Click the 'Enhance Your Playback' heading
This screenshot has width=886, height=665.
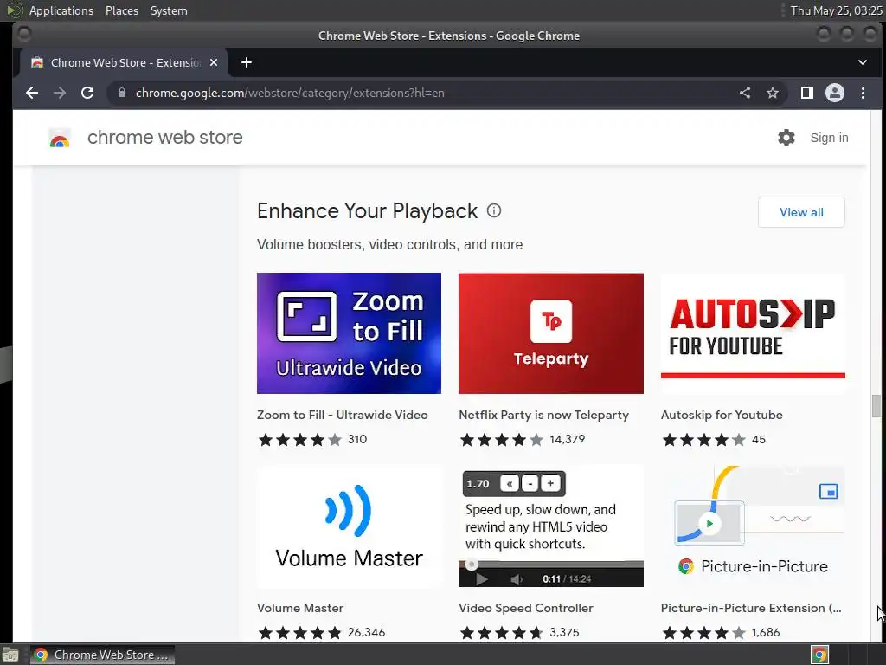367,211
